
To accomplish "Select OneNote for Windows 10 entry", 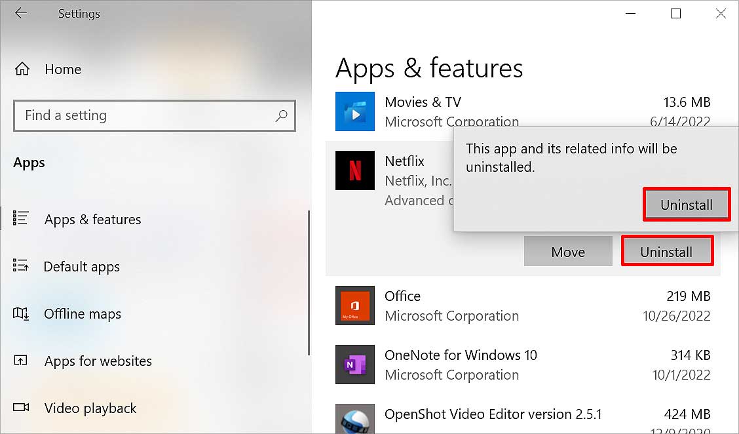I will click(x=461, y=355).
